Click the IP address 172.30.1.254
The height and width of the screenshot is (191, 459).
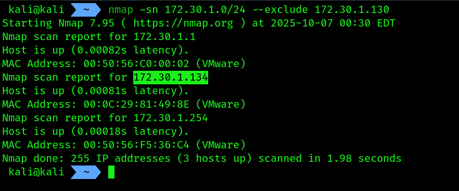coord(171,118)
